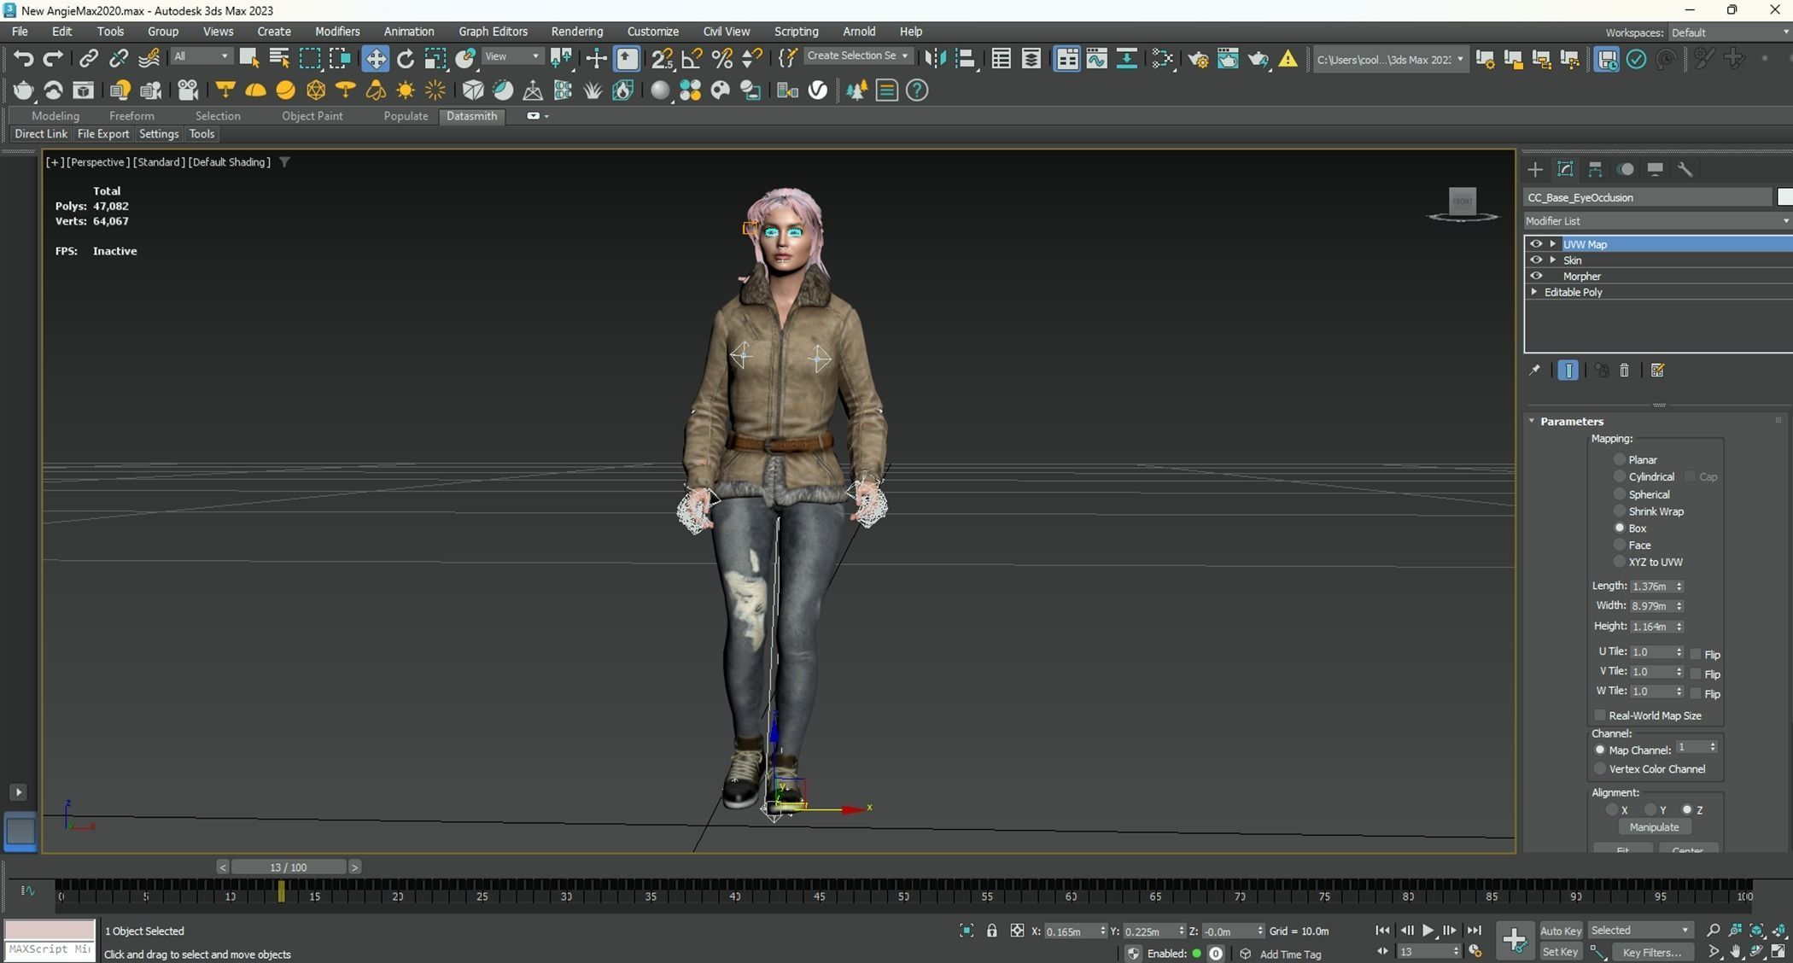1793x963 pixels.
Task: Click the Play Animation button
Action: coord(1428,931)
